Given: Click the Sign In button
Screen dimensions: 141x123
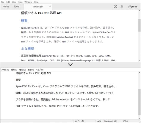Looking at the screenshot, I should (x=132, y=7).
